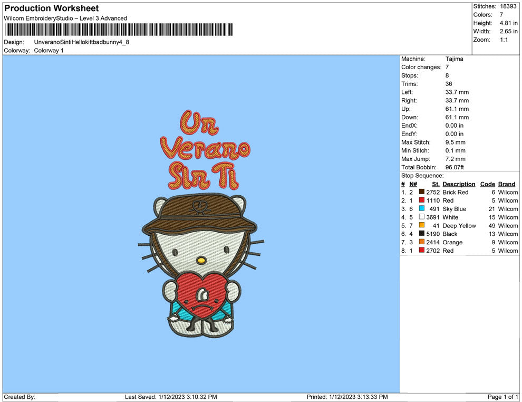This screenshot has width=522, height=402.
Task: Click the Sky Blue description text
Action: click(x=454, y=209)
